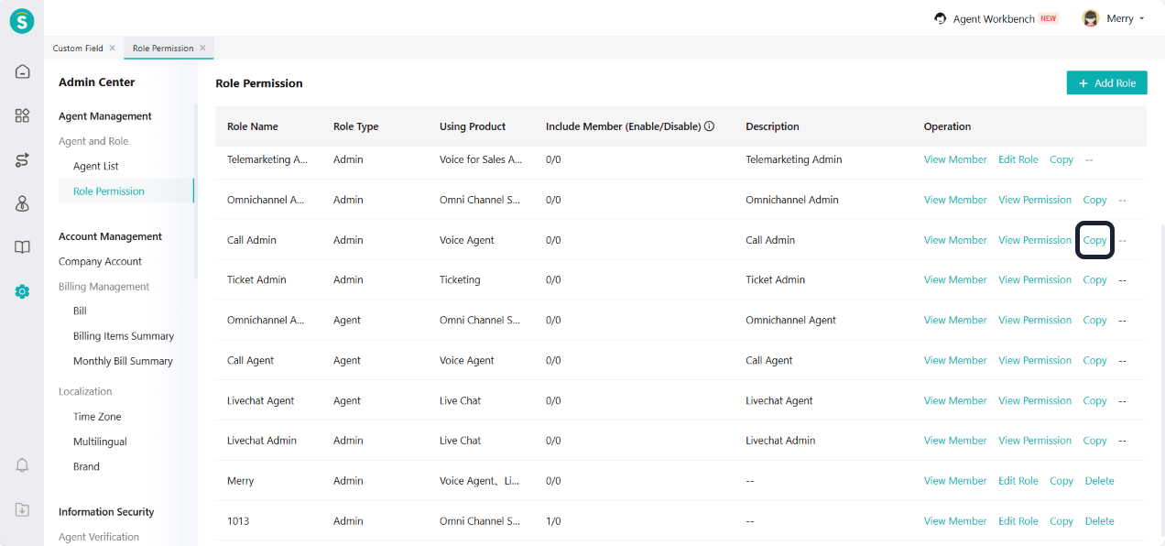The image size is (1165, 546).
Task: Close the Role Permission tab
Action: pyautogui.click(x=202, y=48)
